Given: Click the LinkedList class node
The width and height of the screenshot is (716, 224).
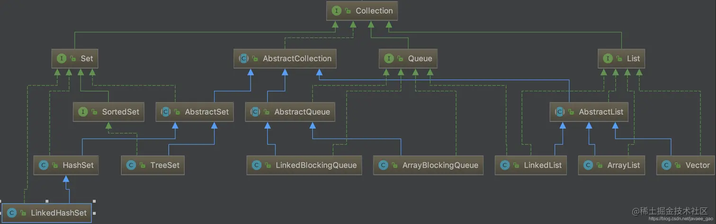Looking at the screenshot, I should [531, 165].
